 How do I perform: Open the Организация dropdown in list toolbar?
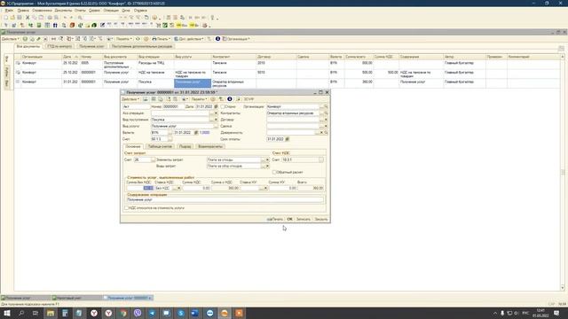(236, 39)
